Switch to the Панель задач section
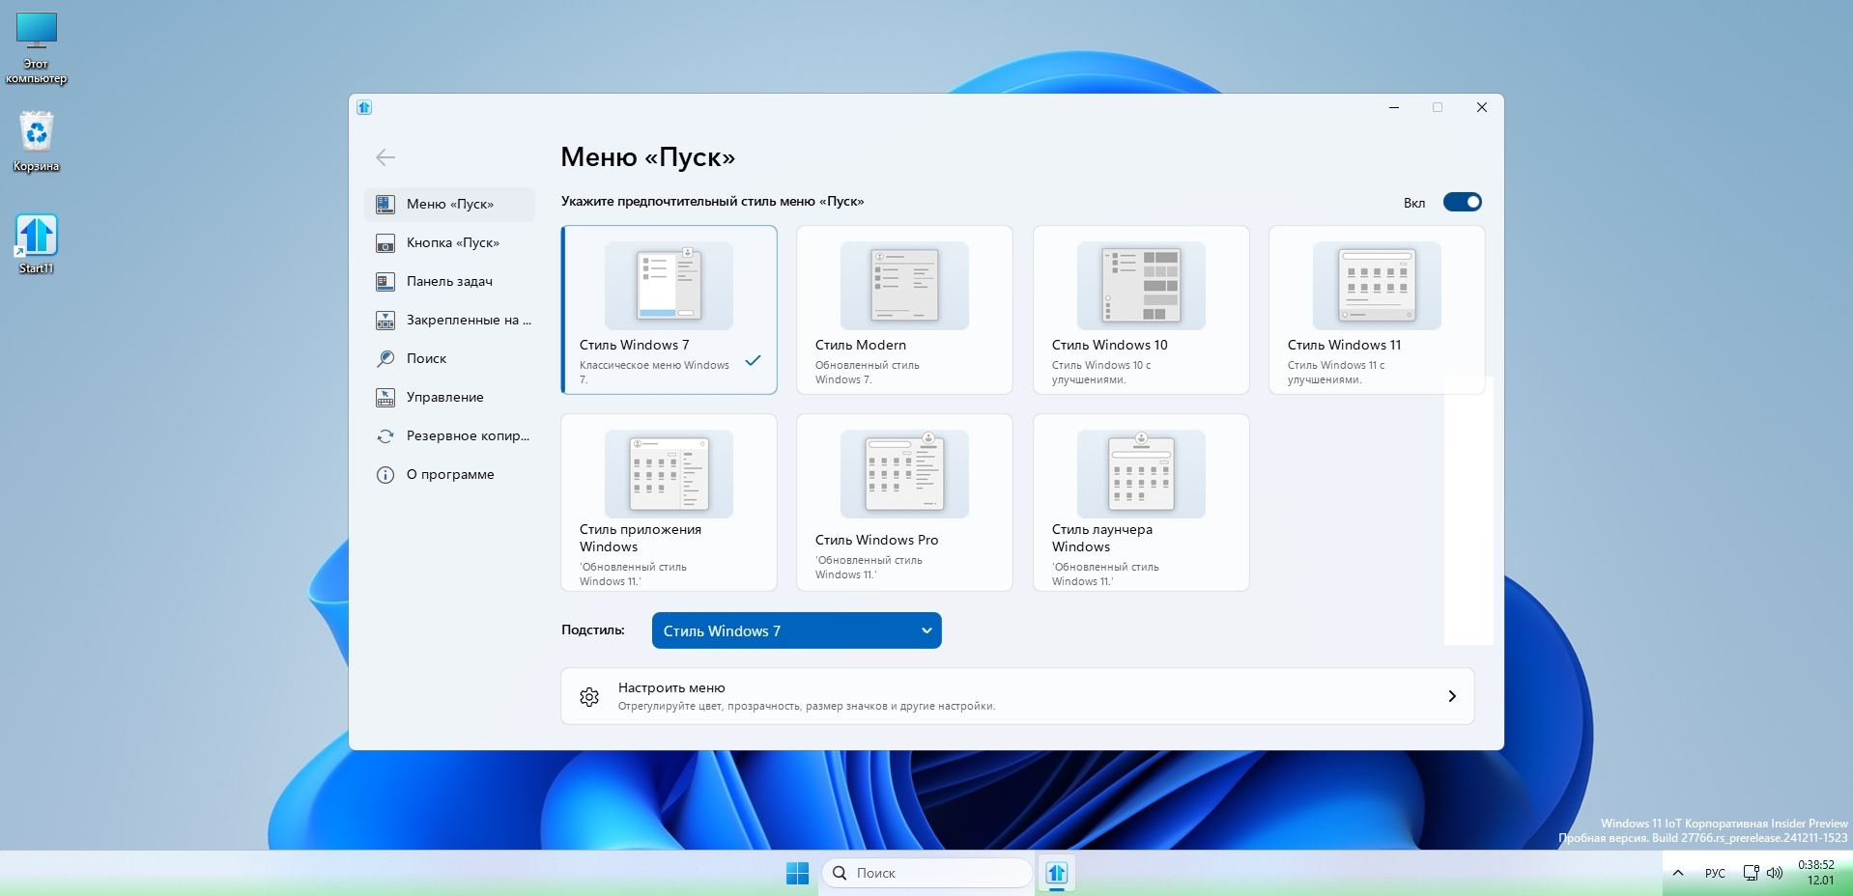The width and height of the screenshot is (1853, 896). tap(450, 281)
